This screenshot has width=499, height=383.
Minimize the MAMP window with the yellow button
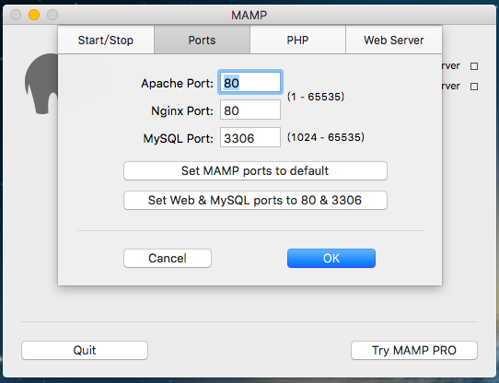34,15
